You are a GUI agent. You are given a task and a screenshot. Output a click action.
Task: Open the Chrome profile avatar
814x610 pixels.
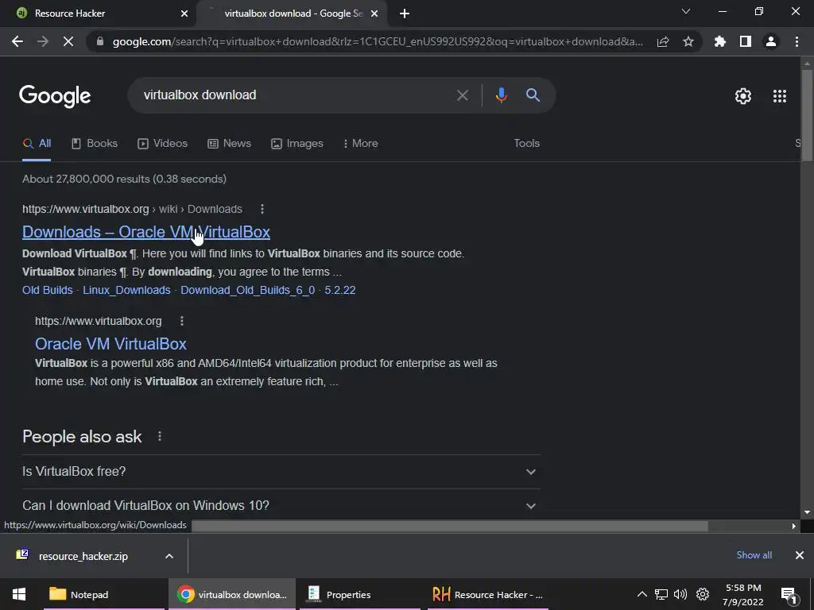tap(771, 41)
